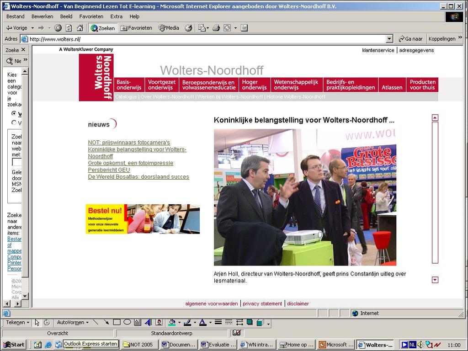
Task: Open Grote opkomst, een fotoimpressie link
Action: (130, 163)
